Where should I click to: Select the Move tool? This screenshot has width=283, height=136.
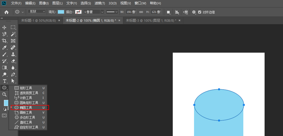point(4,27)
